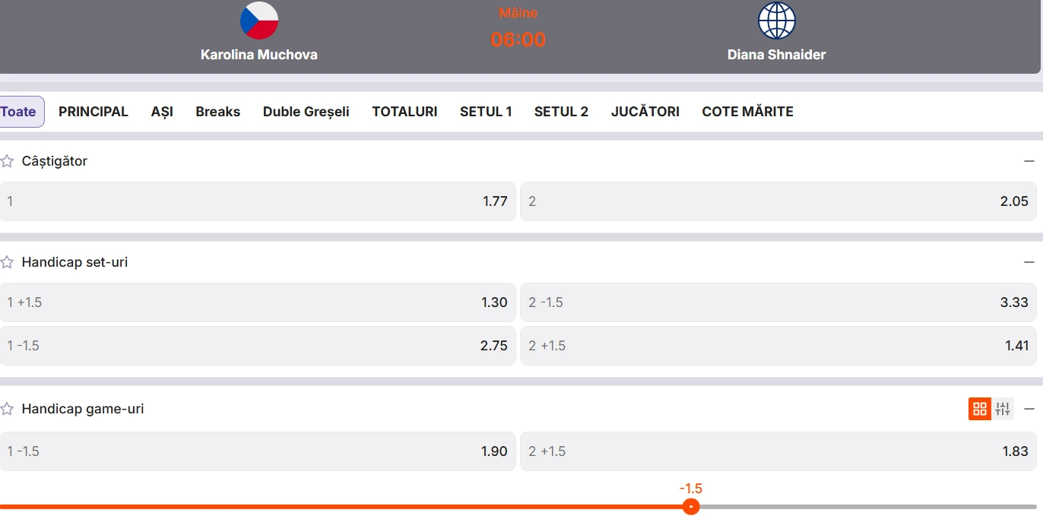This screenshot has height=516, width=1043.
Task: Favorite the Câștigător market star
Action: pyautogui.click(x=8, y=161)
